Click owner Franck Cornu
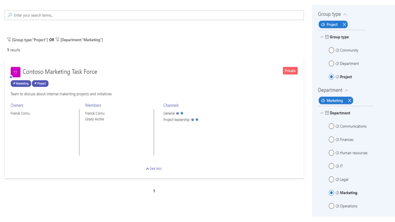 tap(20, 113)
